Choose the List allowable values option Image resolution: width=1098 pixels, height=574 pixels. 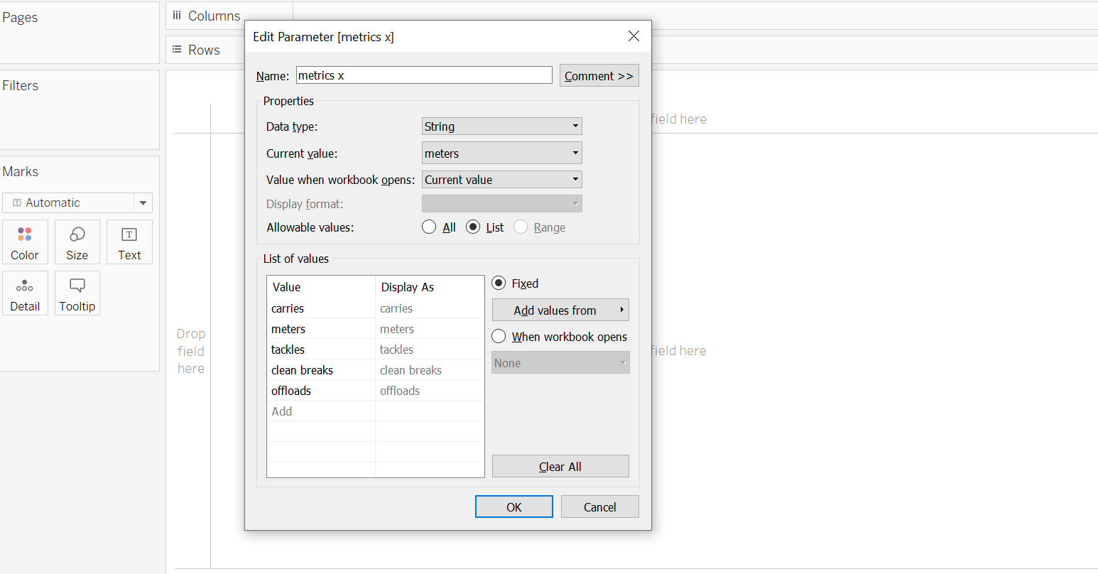(x=473, y=227)
